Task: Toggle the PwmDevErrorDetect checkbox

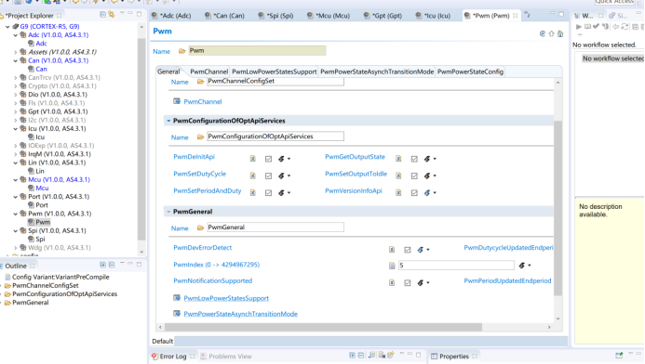Action: [408, 250]
